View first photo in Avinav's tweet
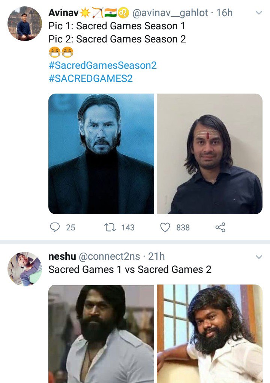 (x=101, y=154)
